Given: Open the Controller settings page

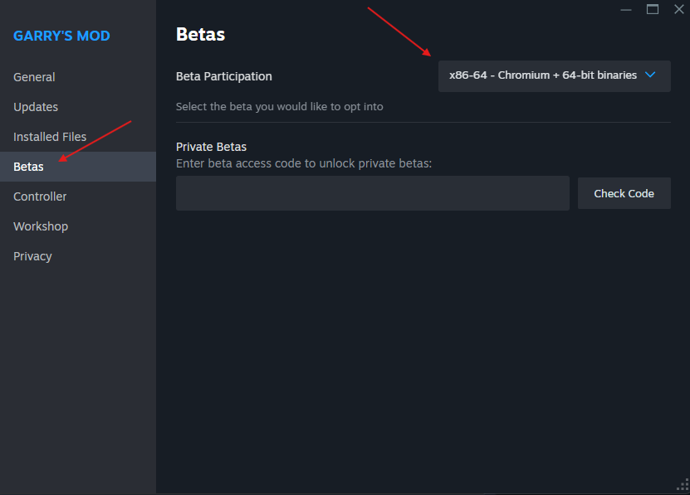Looking at the screenshot, I should [x=40, y=197].
